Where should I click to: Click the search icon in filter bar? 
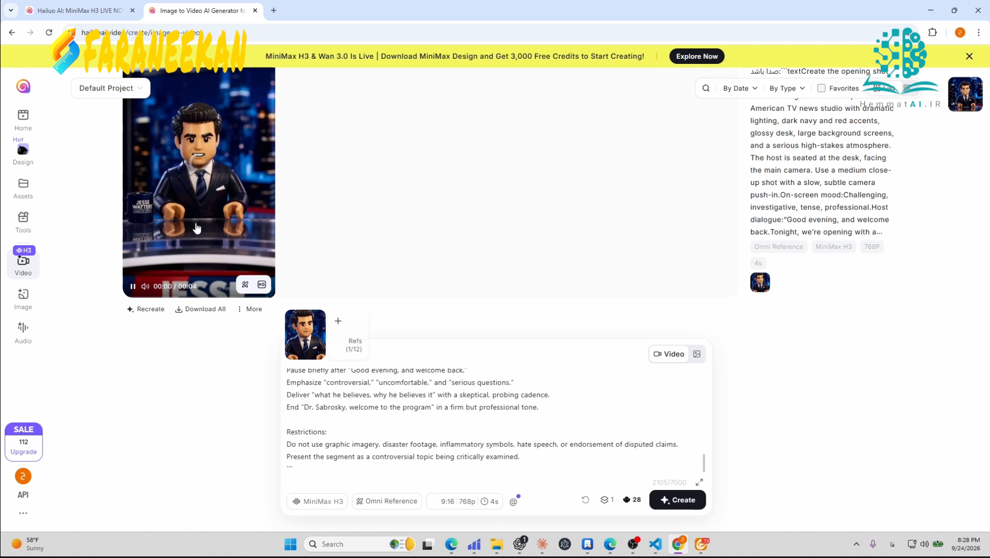click(706, 88)
